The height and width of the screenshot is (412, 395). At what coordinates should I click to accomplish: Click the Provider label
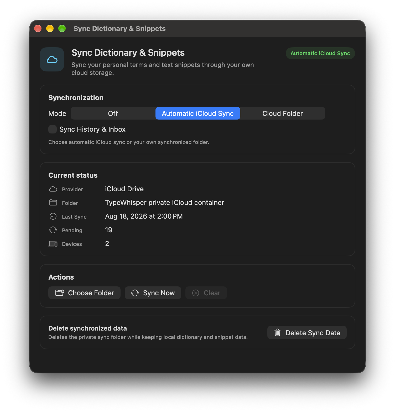coord(72,189)
